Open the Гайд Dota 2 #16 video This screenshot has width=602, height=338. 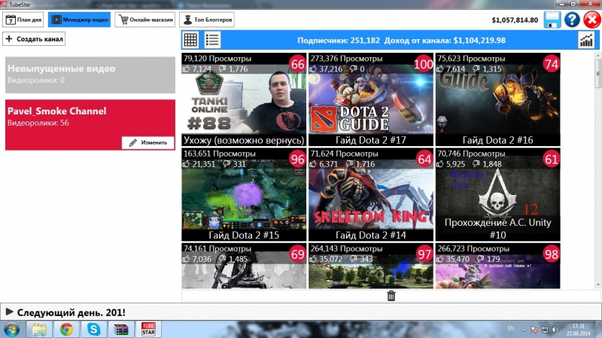[498, 99]
